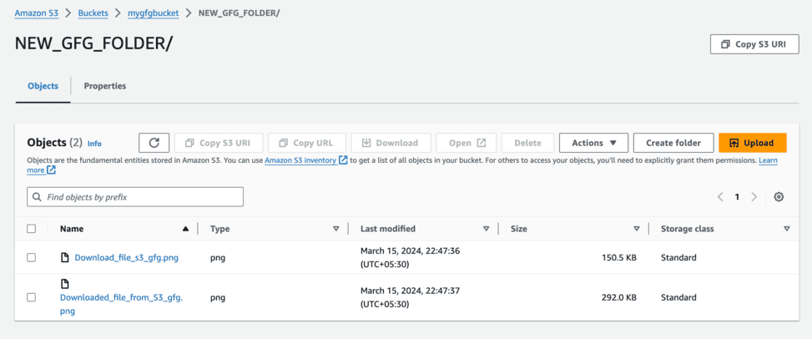Viewport: 812px width, 339px height.
Task: Click file icon above Downloaded_file_from_S3_gfg.png
Action: tap(65, 285)
